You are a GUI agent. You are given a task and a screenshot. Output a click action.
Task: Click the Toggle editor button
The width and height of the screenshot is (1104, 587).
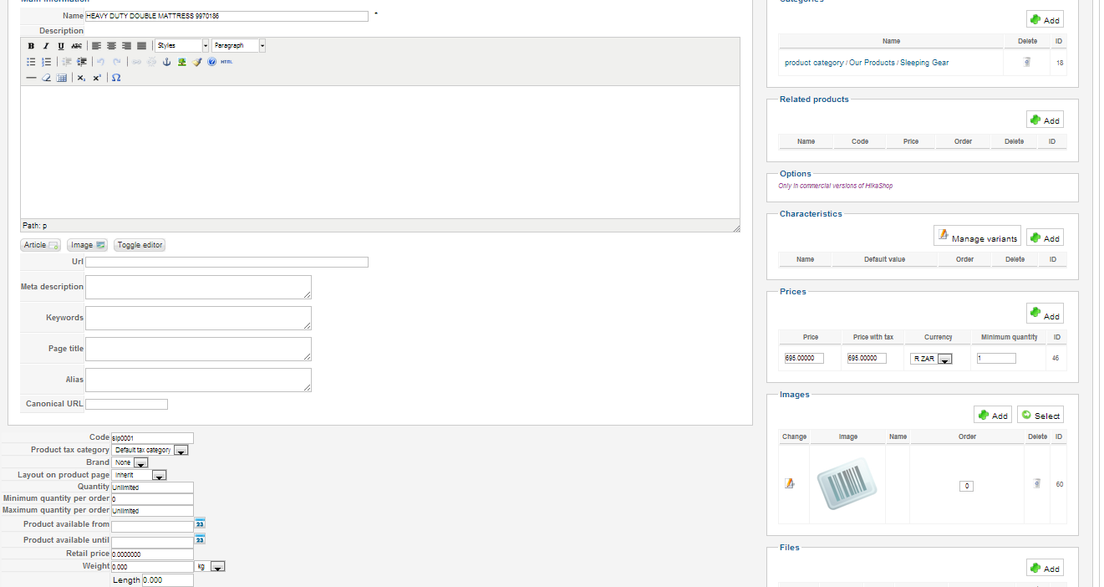140,245
